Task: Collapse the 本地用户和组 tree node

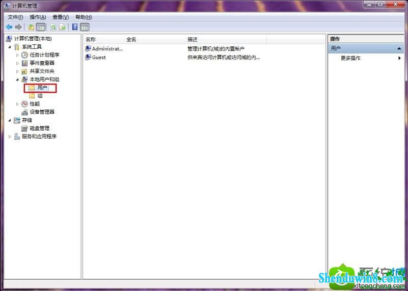Action: point(17,80)
